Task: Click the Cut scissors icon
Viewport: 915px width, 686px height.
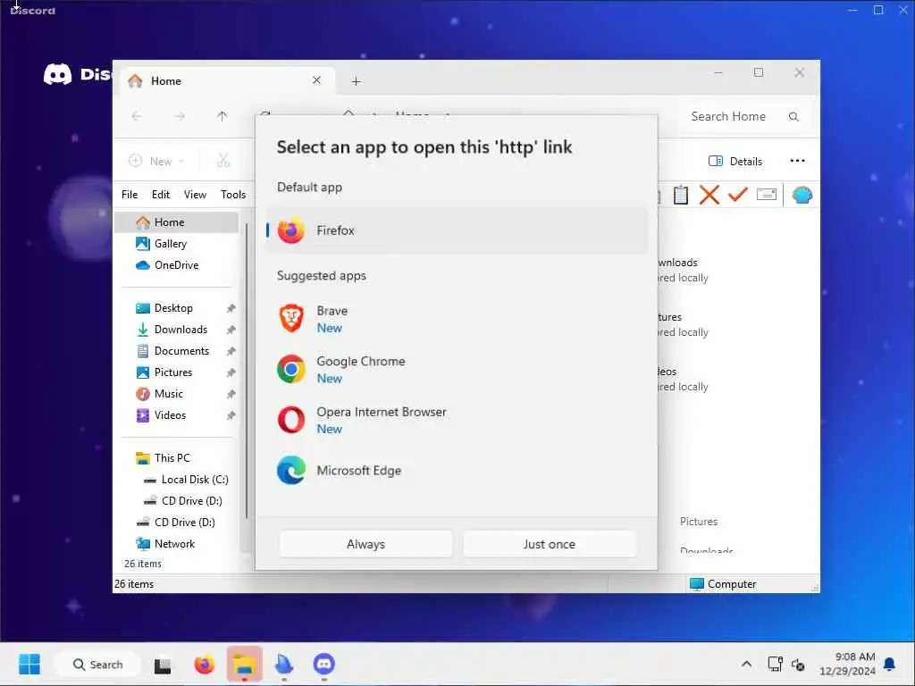Action: pos(223,161)
